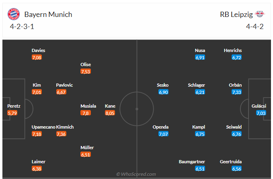Select Orbán's 7,33 rating badge
The width and height of the screenshot is (273, 179).
[236, 92]
